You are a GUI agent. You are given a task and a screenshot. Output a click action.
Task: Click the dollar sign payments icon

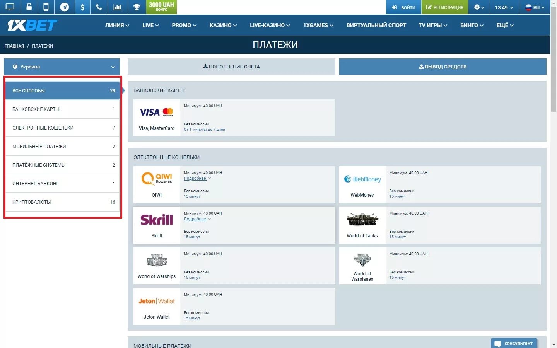click(82, 7)
